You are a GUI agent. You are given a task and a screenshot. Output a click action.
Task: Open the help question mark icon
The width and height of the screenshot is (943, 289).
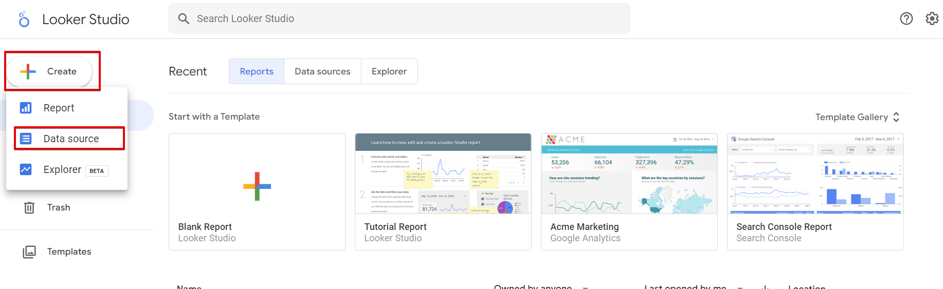[906, 18]
